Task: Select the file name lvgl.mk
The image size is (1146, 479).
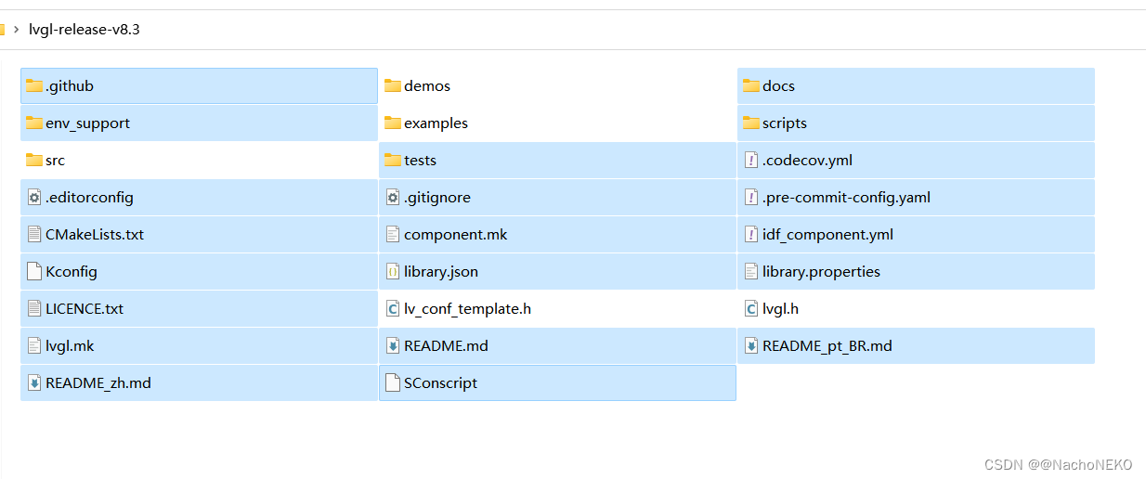Action: coord(70,345)
